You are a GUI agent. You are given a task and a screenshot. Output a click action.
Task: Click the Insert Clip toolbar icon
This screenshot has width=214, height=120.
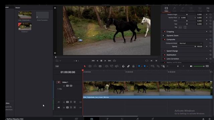[x=106, y=66]
